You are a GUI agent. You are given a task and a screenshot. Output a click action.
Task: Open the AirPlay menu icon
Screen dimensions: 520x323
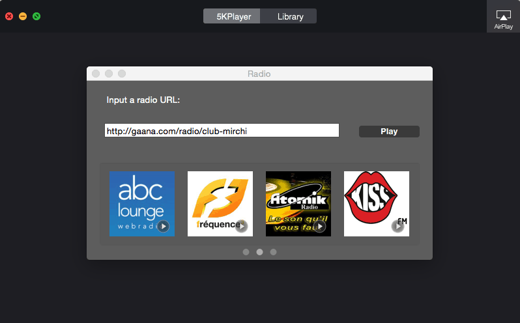coord(503,16)
